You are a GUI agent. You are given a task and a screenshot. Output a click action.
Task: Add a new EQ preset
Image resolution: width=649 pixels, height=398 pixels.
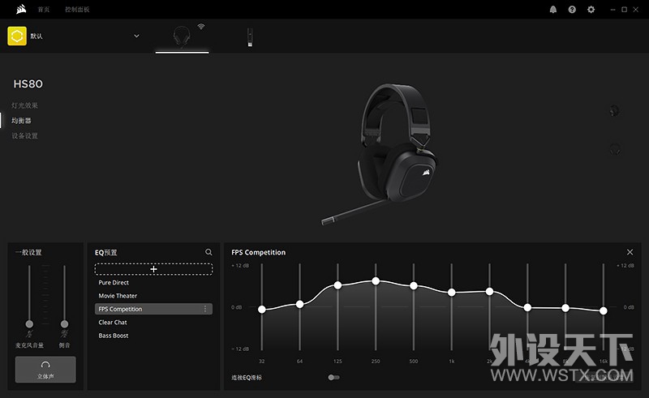tap(153, 269)
